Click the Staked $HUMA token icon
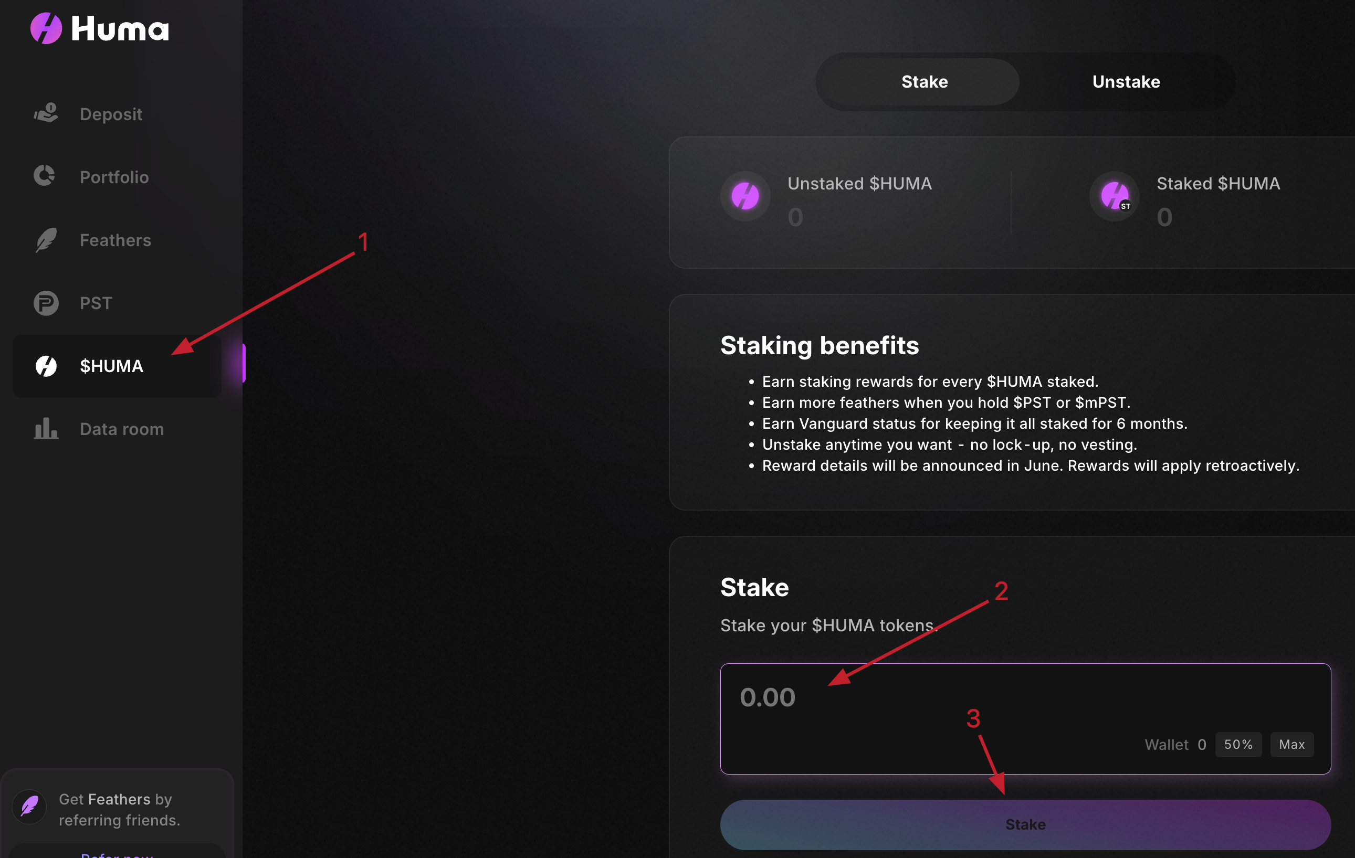The width and height of the screenshot is (1355, 858). pos(1114,196)
